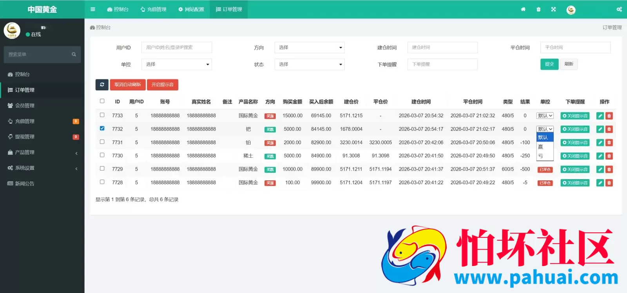
Task: Open the 状态 filter dropdown
Action: point(310,64)
